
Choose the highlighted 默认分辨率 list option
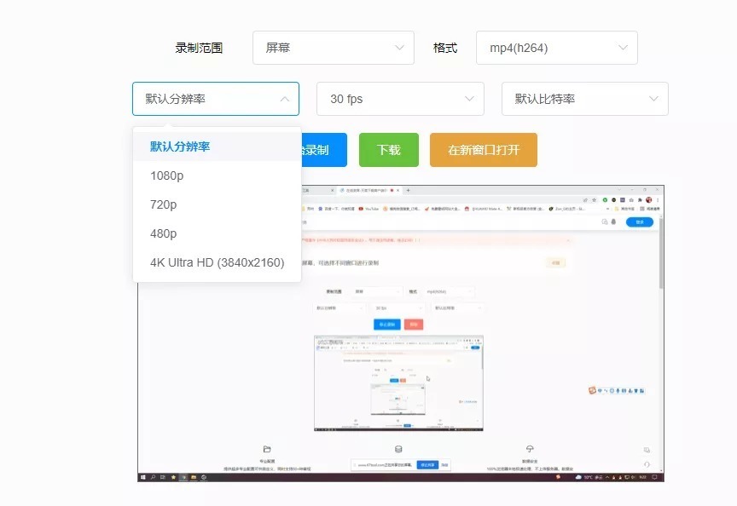pyautogui.click(x=180, y=147)
